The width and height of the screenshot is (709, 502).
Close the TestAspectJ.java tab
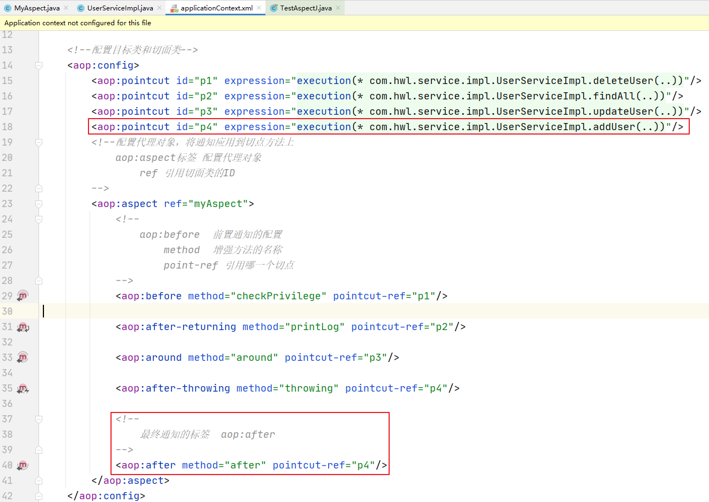click(x=338, y=8)
